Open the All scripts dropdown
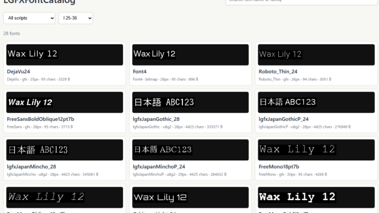Image resolution: width=379 pixels, height=213 pixels. click(x=29, y=18)
